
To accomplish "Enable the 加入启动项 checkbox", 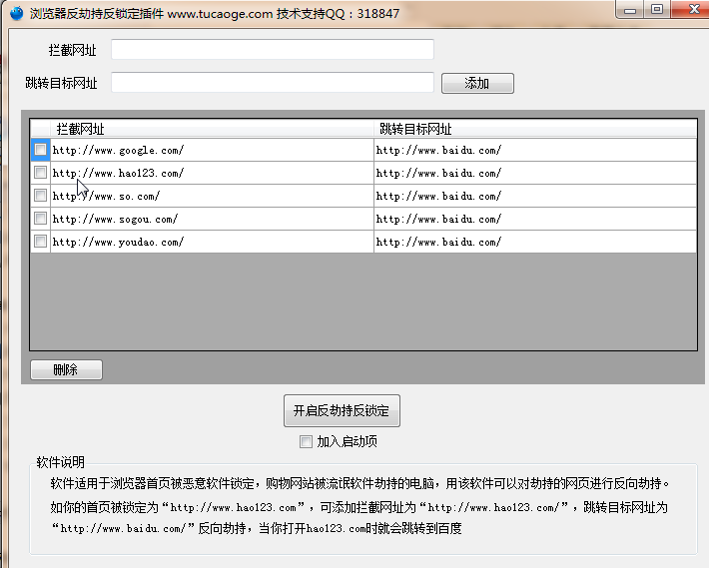I will 307,441.
